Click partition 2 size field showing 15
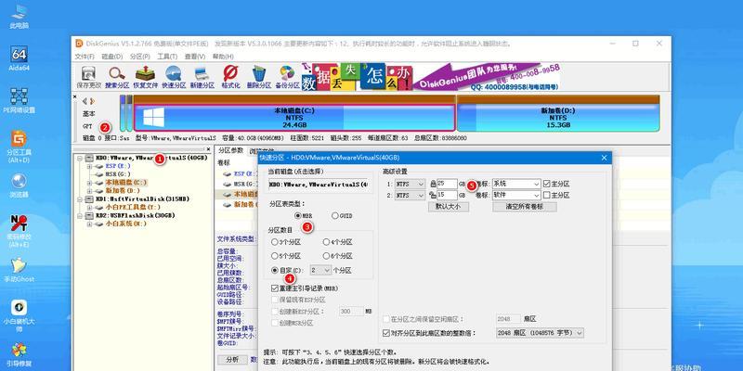743x371 pixels. tap(447, 195)
